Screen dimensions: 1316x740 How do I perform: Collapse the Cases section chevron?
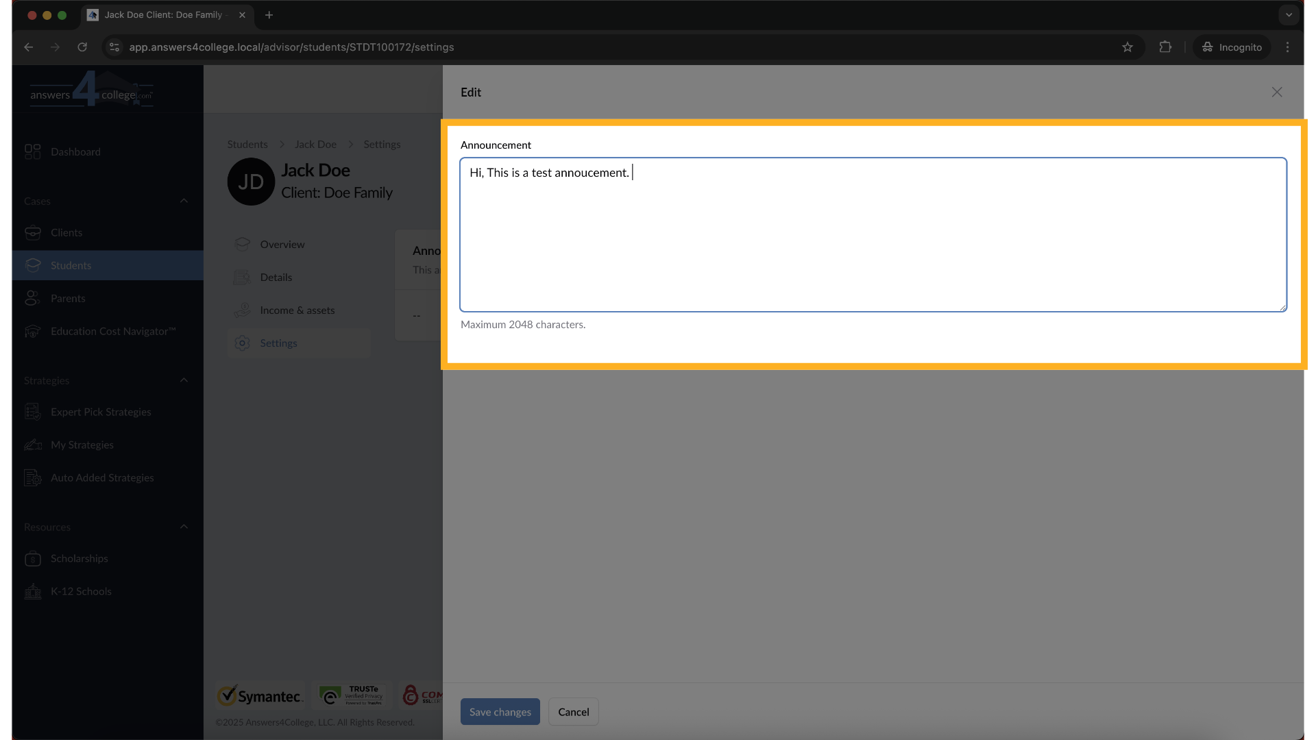pyautogui.click(x=184, y=201)
